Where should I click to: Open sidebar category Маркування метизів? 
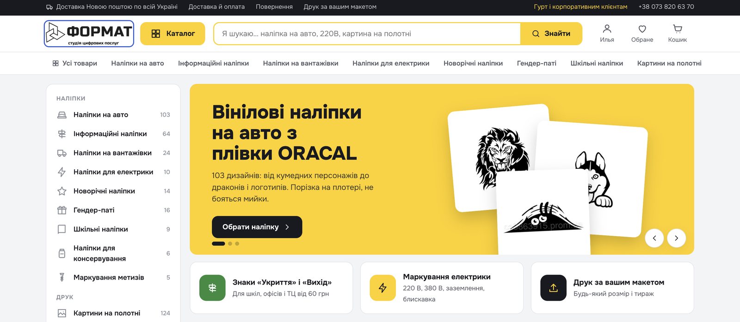click(x=113, y=277)
